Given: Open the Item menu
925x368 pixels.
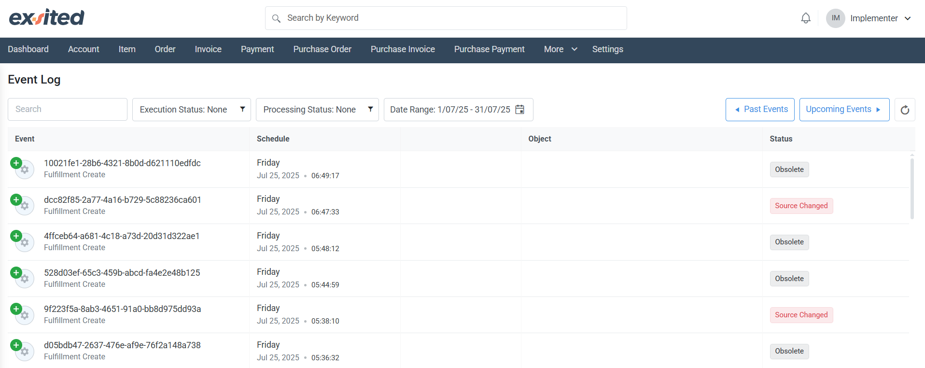Looking at the screenshot, I should [x=127, y=49].
